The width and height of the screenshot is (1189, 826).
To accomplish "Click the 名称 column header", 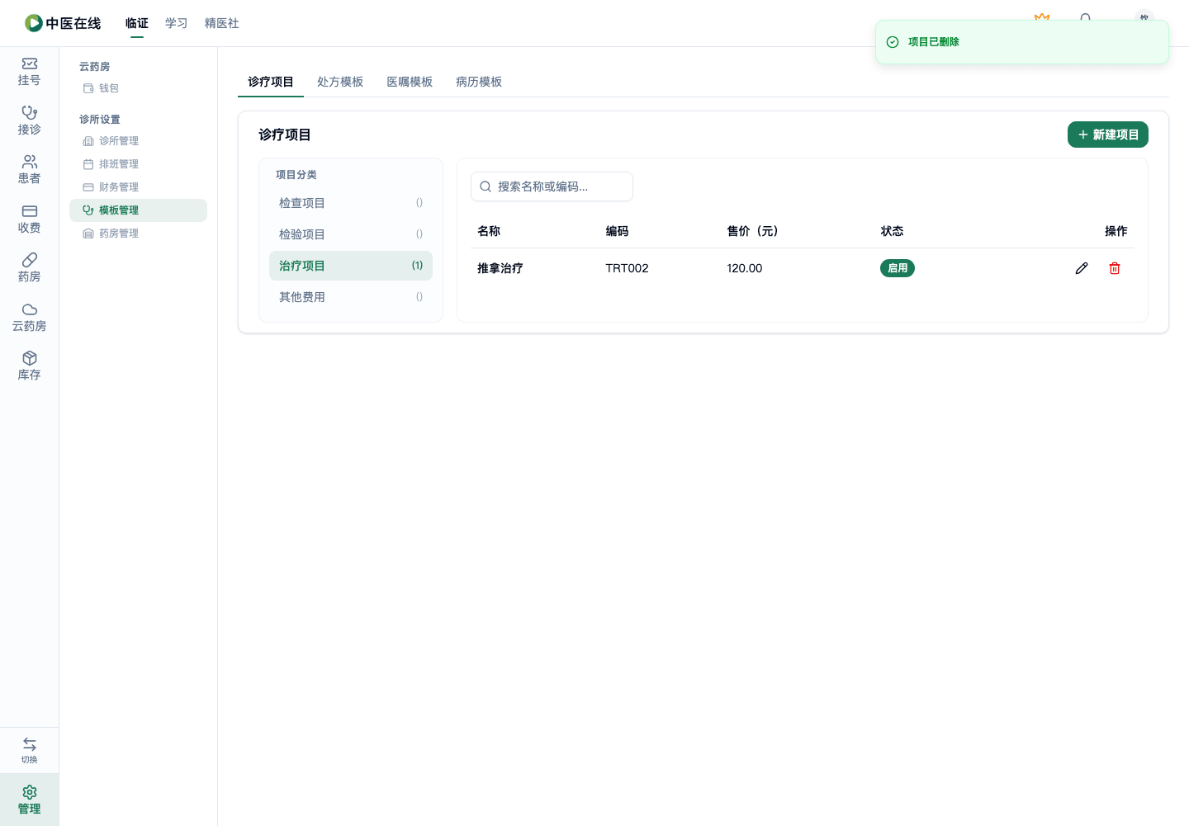I will (x=489, y=231).
